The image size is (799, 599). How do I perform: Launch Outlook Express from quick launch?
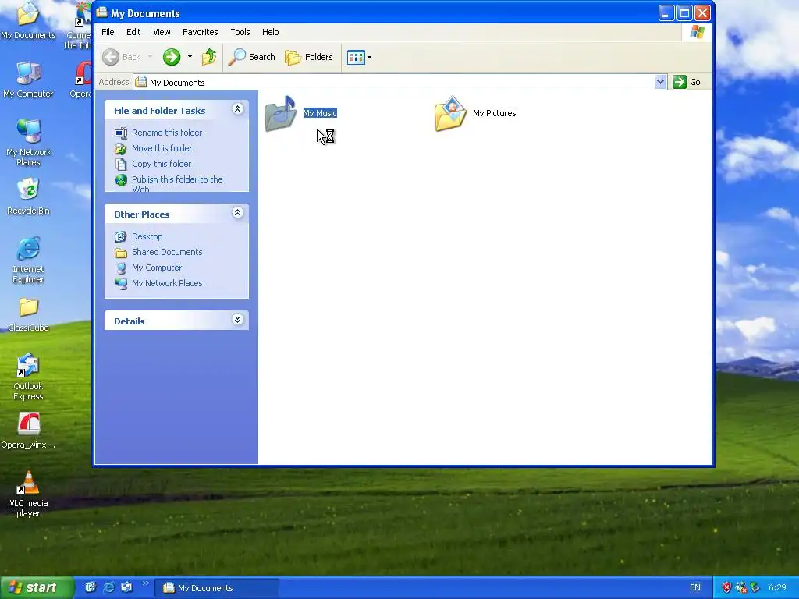[x=127, y=587]
